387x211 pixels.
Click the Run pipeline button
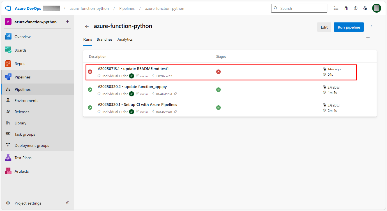tap(349, 27)
